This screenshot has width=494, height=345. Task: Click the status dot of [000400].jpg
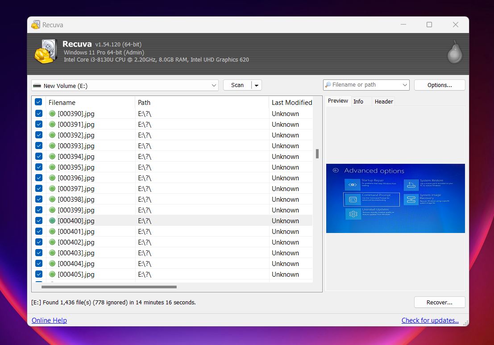point(52,220)
